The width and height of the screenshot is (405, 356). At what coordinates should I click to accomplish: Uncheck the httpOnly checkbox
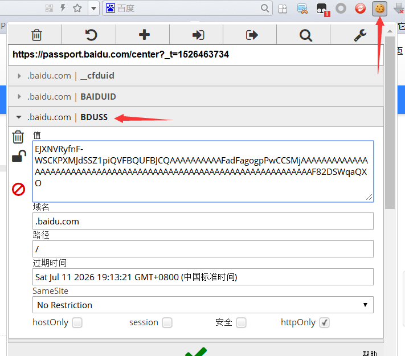(324, 323)
